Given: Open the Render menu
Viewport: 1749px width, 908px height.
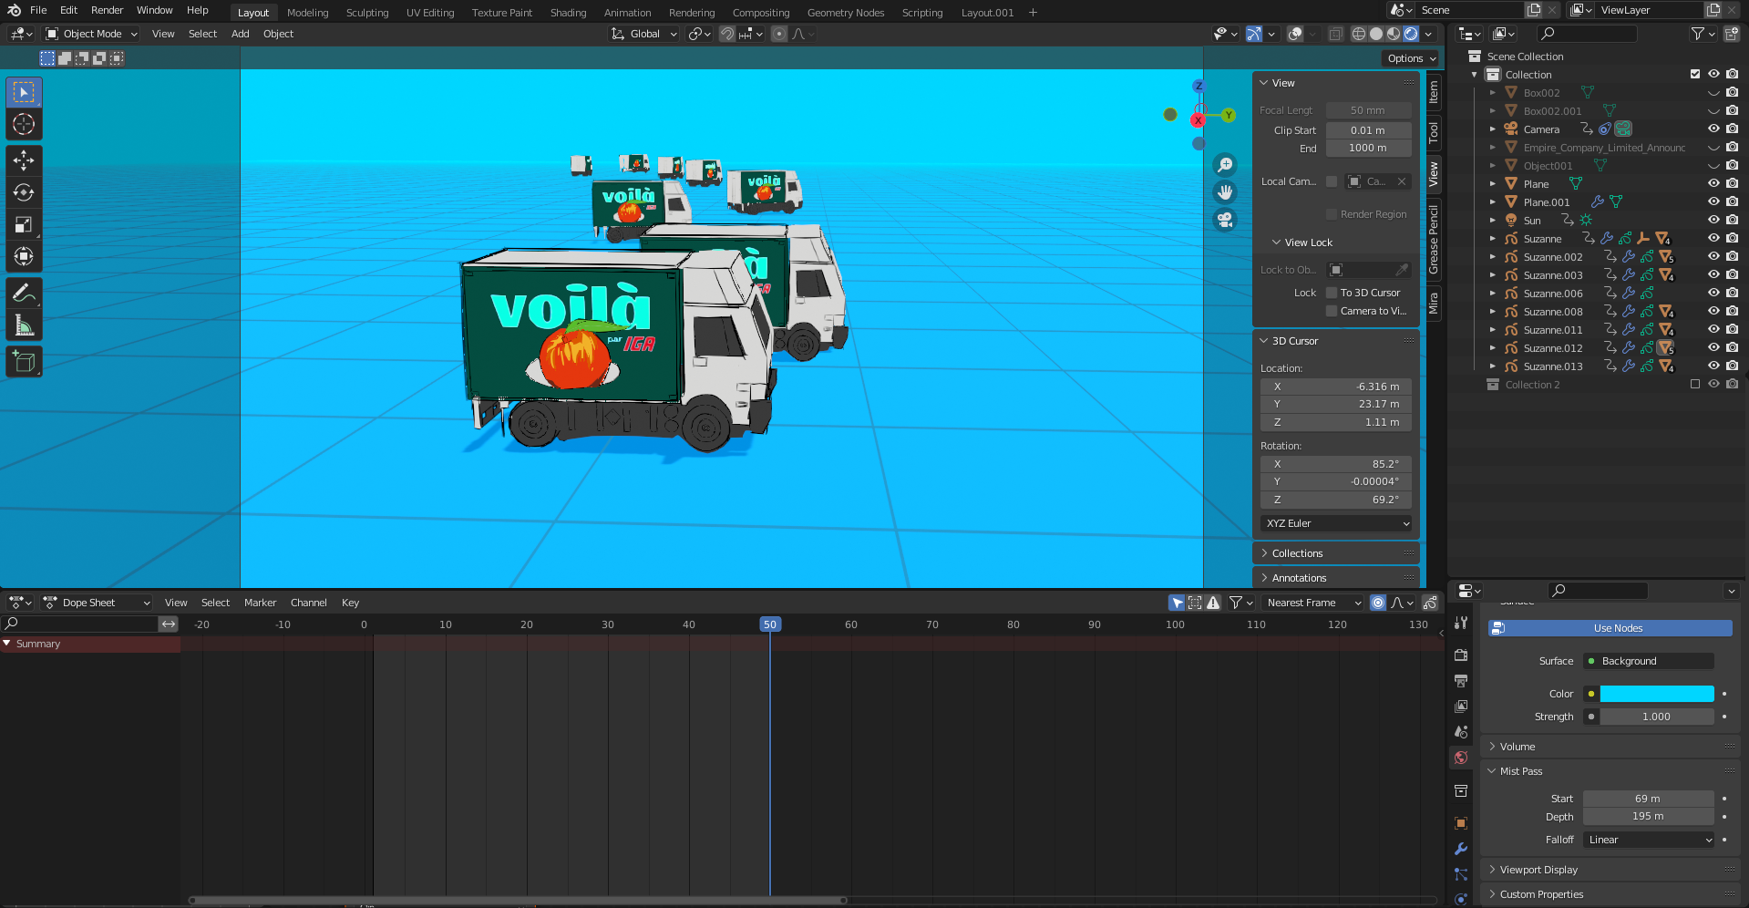Looking at the screenshot, I should tap(107, 10).
